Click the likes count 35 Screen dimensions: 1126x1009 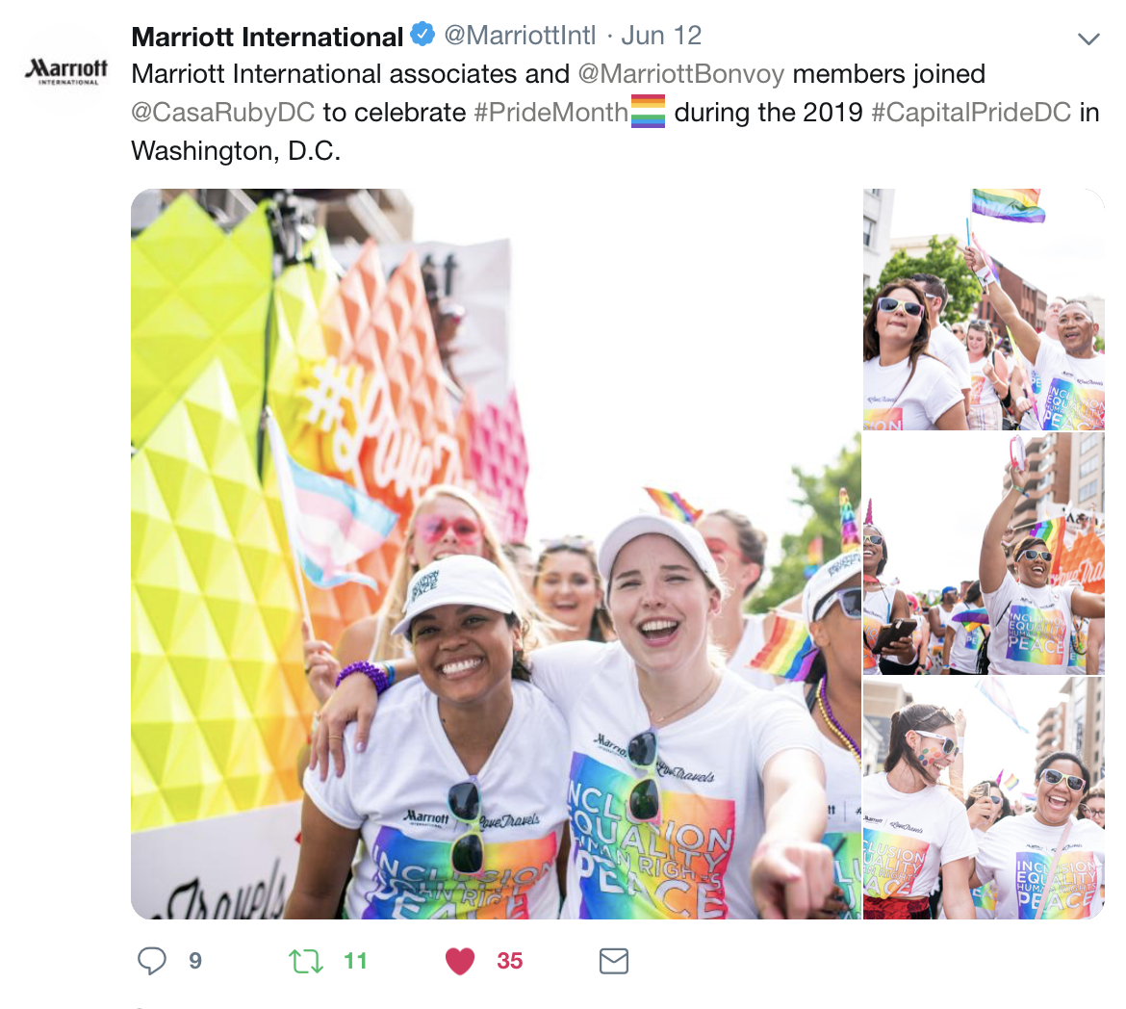[510, 961]
